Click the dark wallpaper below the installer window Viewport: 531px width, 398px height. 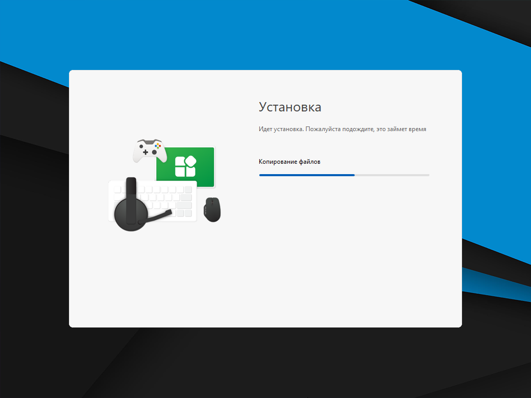click(259, 363)
